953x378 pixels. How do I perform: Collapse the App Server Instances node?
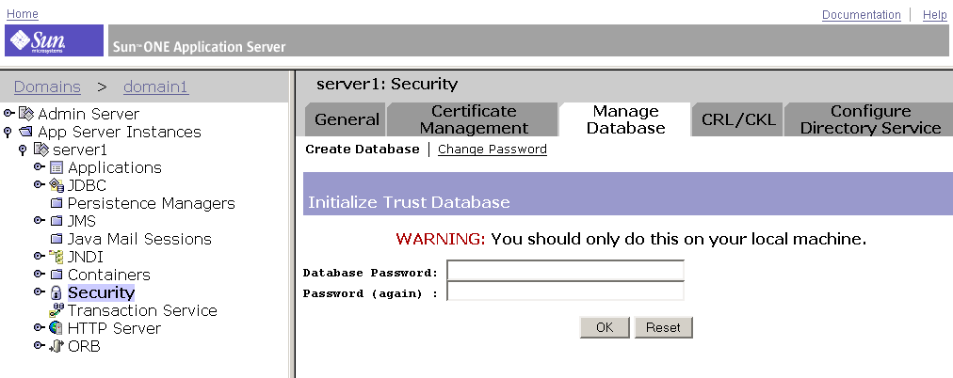click(x=8, y=132)
